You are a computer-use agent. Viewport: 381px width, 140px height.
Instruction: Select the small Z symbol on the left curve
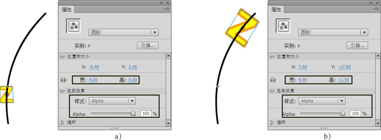pos(7,94)
